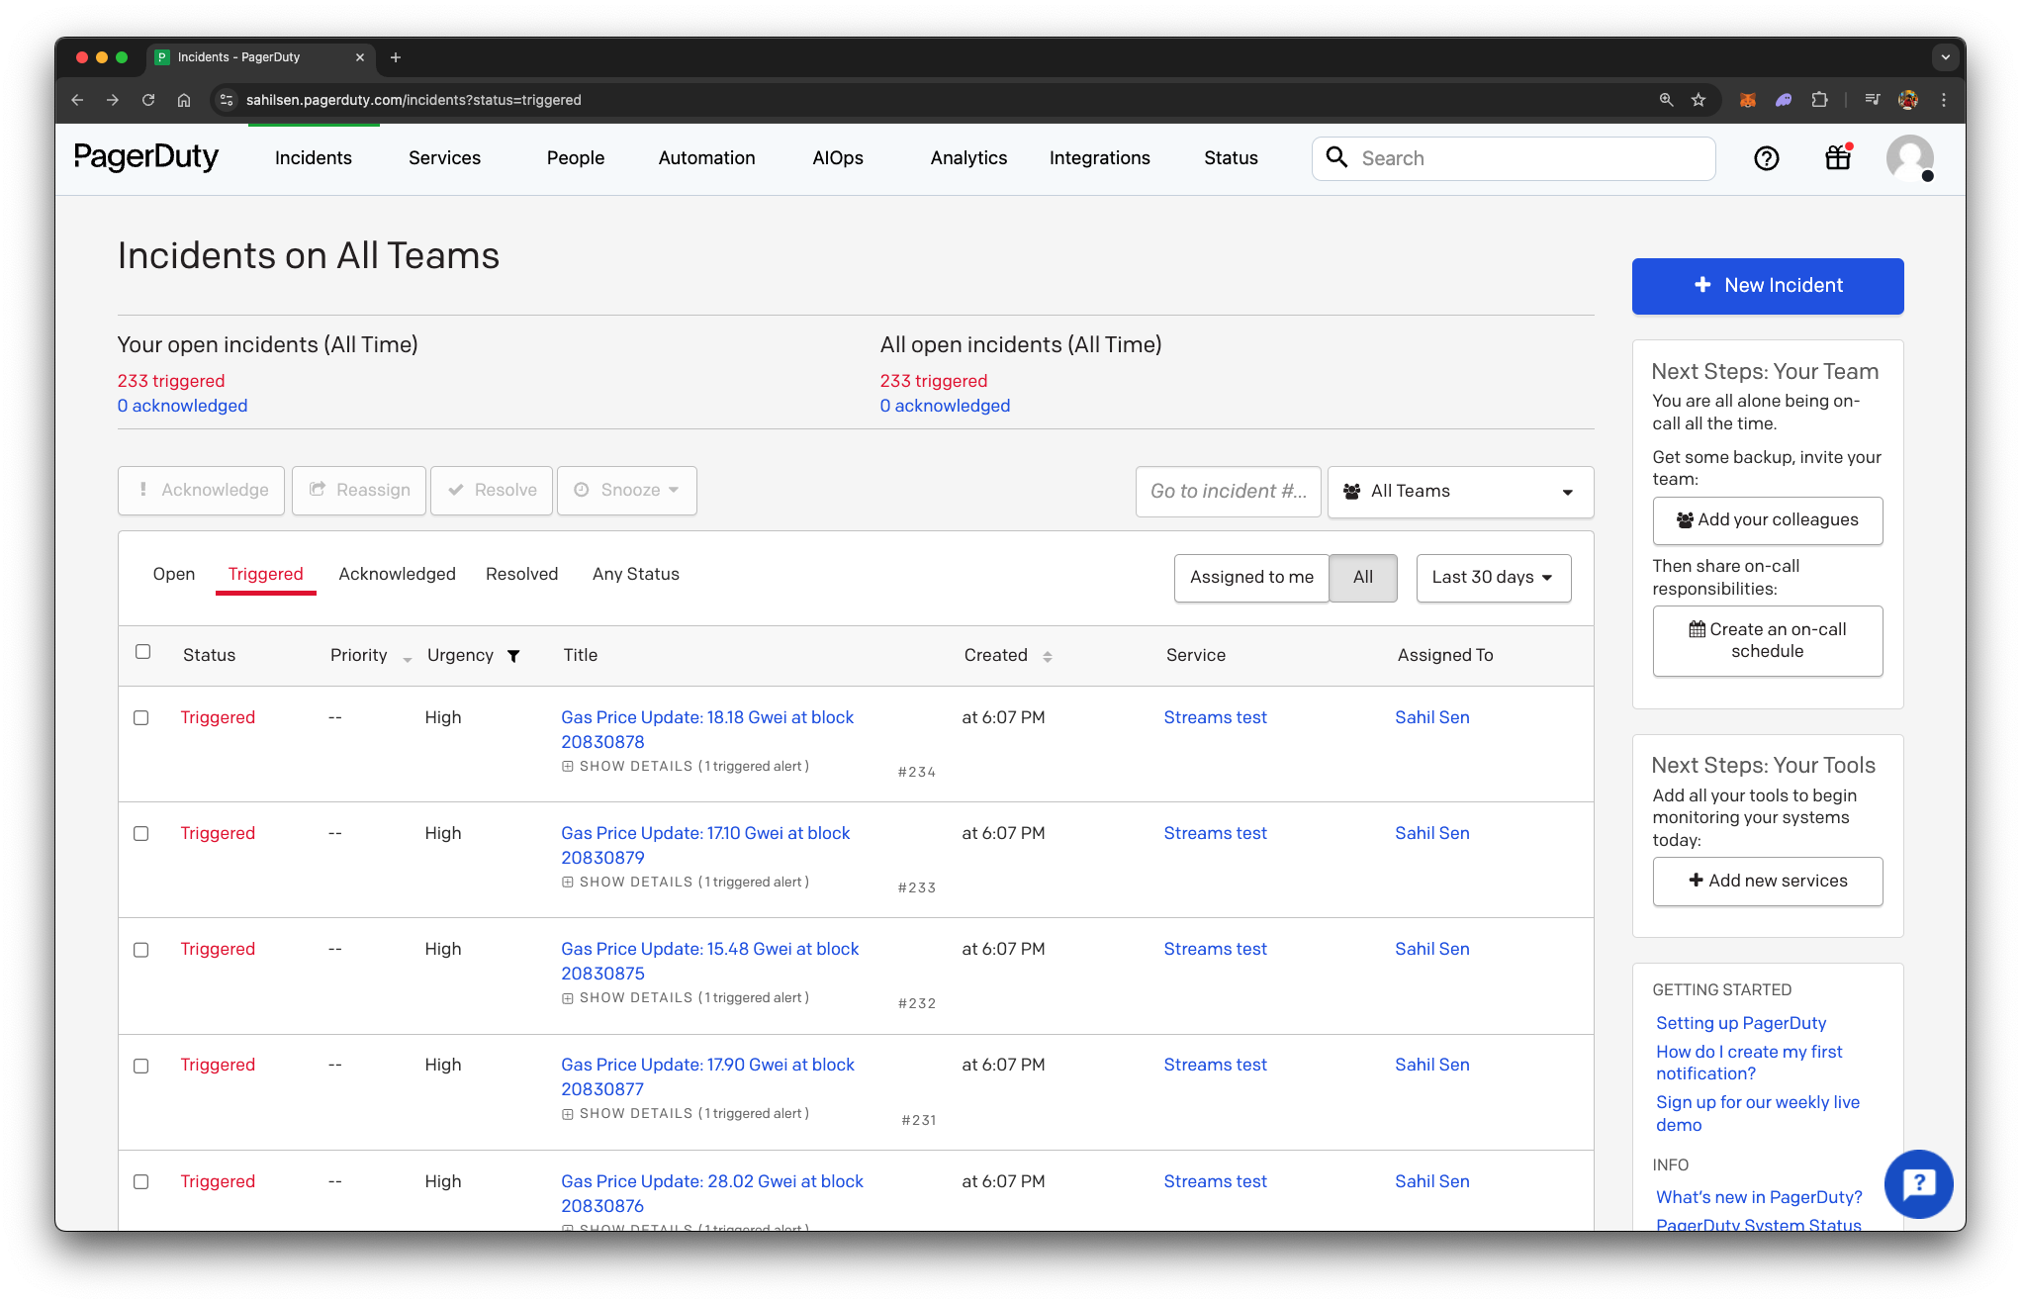Image resolution: width=2021 pixels, height=1304 pixels.
Task: Switch to the Any Status tab
Action: [x=635, y=575]
